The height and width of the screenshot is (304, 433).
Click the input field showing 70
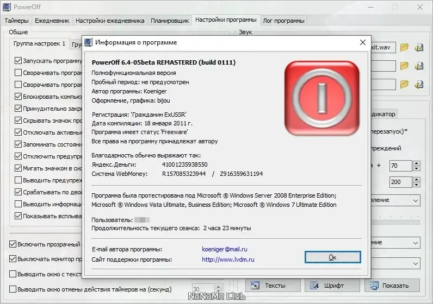[x=401, y=166]
